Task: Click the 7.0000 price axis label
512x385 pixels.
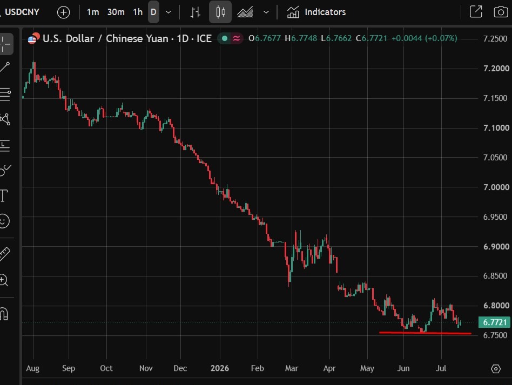Action: coord(496,187)
